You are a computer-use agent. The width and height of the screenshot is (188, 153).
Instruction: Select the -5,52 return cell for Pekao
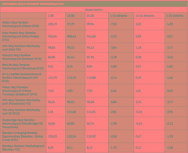pyautogui.click(x=170, y=90)
